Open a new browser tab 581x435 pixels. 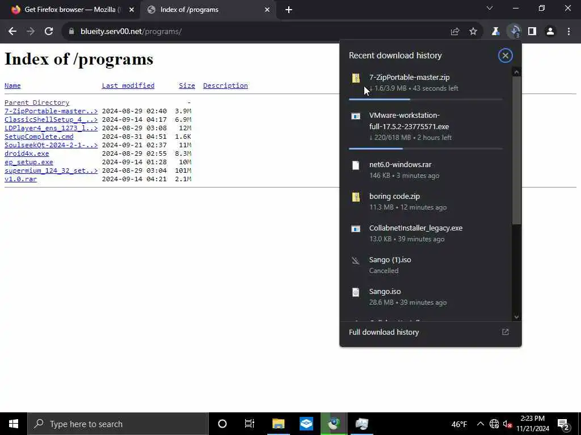pyautogui.click(x=289, y=10)
